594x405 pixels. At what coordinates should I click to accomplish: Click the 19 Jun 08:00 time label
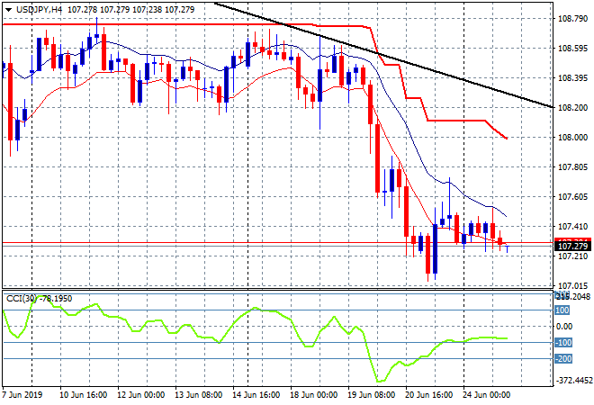(x=371, y=395)
